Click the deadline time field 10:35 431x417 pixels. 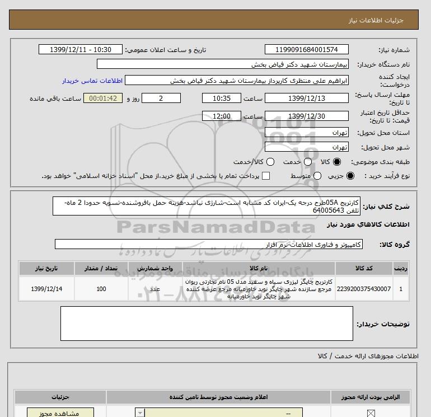[222, 98]
